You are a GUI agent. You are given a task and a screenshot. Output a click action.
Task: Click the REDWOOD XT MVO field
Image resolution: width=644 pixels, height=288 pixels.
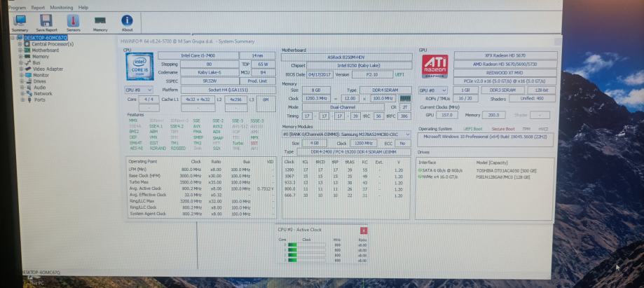[x=505, y=73]
